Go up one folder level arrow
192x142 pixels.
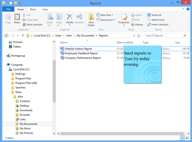(23, 35)
